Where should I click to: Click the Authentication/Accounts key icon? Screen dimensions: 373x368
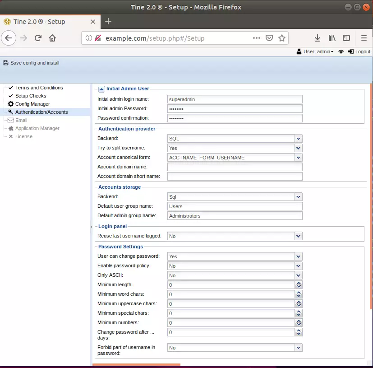11,112
